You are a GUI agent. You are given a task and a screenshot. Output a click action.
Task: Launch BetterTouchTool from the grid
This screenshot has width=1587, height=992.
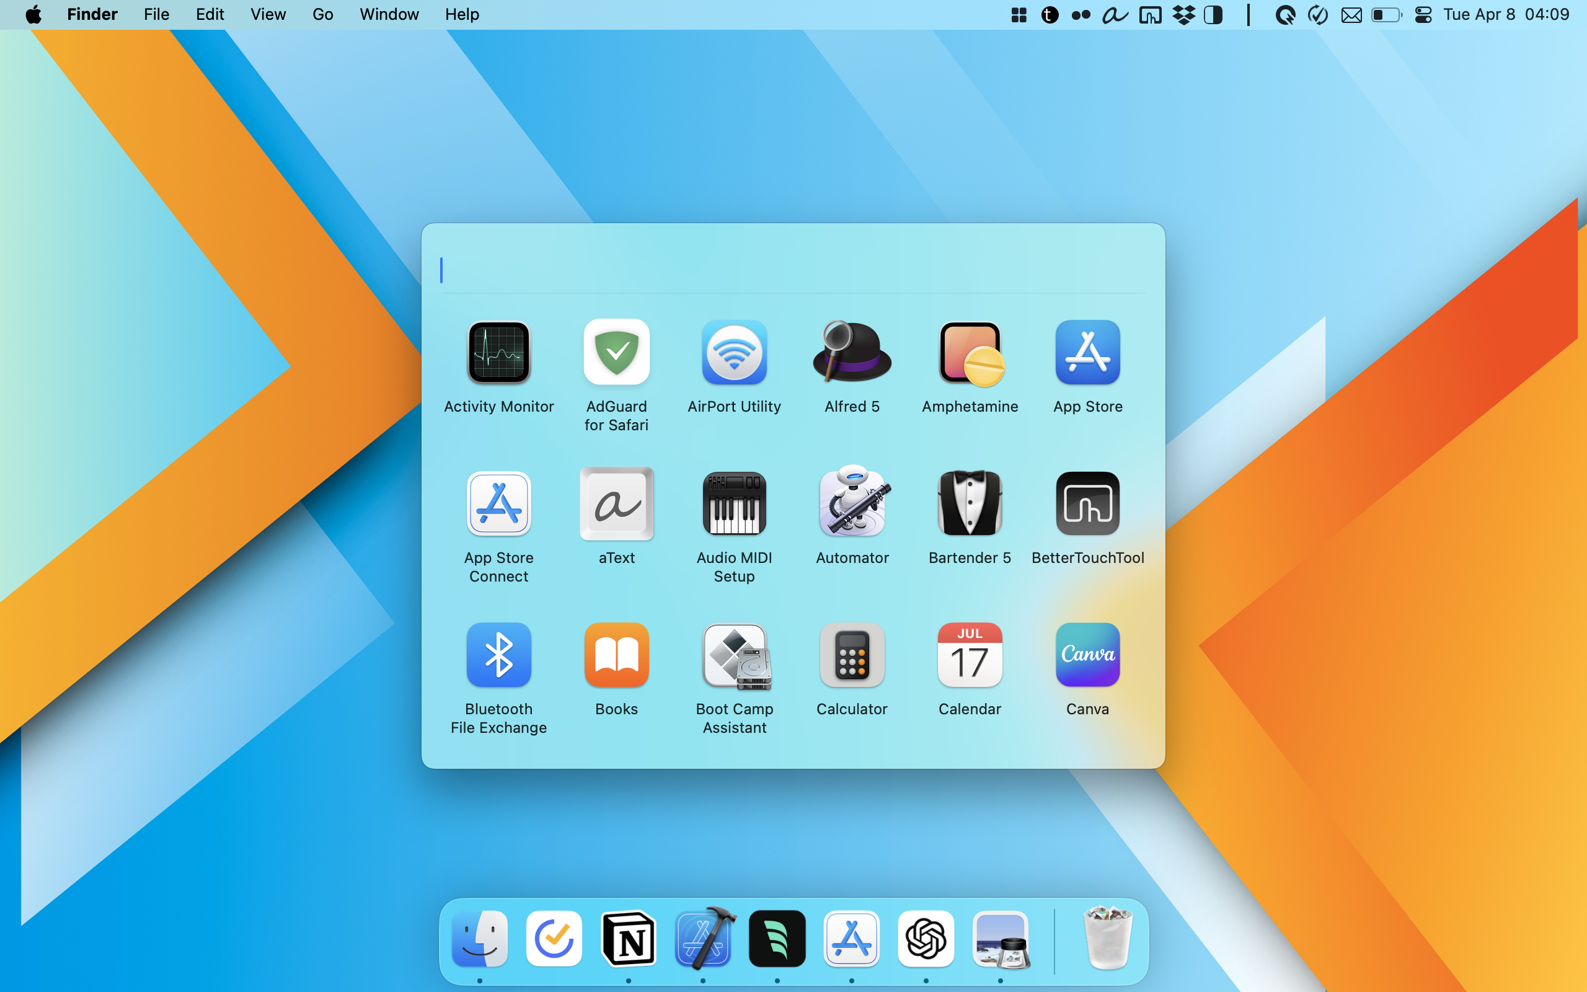click(x=1087, y=504)
